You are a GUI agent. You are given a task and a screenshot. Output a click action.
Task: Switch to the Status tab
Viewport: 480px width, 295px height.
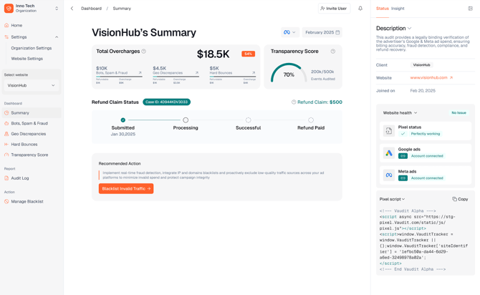coord(383,9)
